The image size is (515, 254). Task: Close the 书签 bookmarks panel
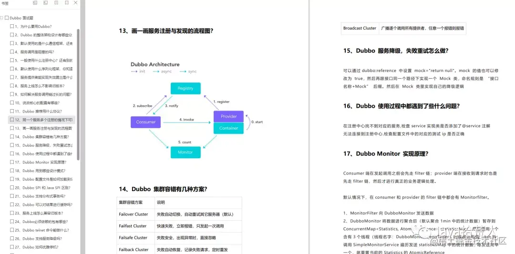coord(75,3)
